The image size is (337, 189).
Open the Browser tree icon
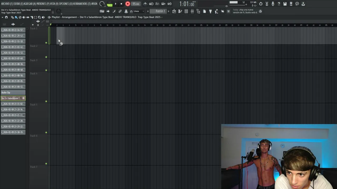tap(198, 11)
